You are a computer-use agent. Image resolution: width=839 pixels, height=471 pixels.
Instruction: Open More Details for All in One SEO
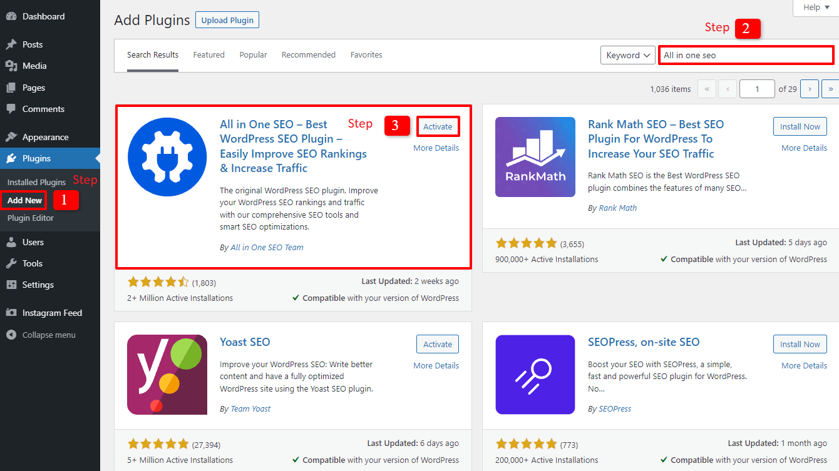436,148
